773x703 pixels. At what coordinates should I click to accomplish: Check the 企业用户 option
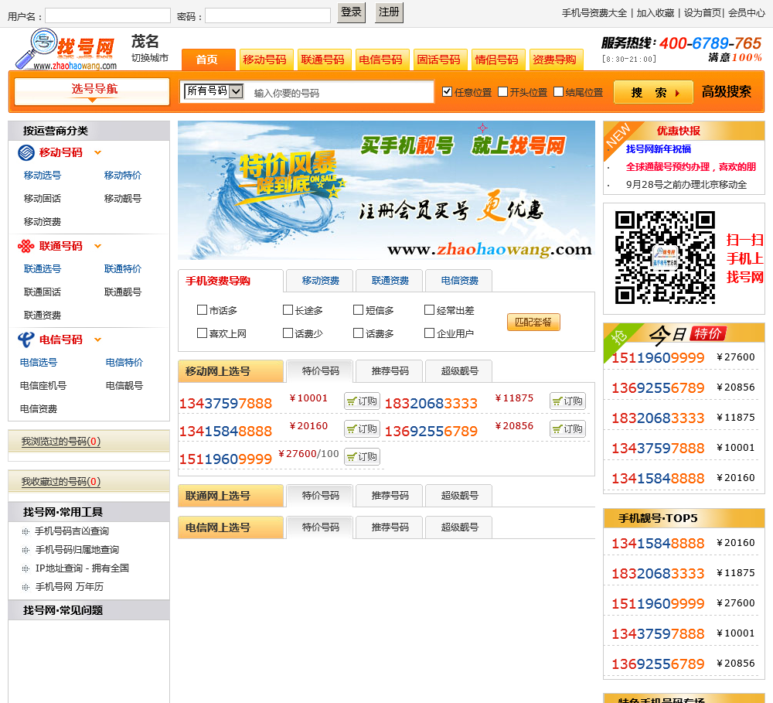[x=429, y=333]
